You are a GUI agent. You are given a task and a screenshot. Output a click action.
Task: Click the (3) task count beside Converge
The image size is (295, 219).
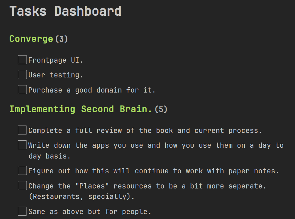tap(61, 39)
